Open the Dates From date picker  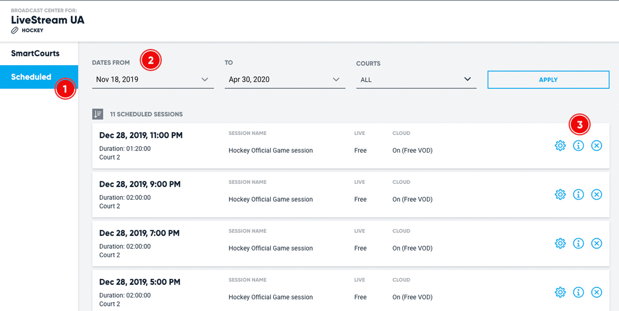[x=153, y=79]
